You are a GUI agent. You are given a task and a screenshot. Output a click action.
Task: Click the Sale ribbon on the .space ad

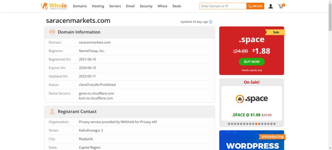point(275,32)
